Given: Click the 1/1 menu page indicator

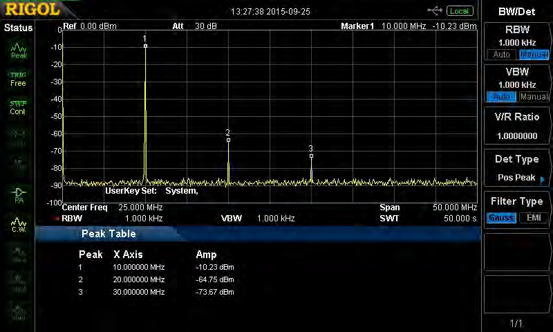Looking at the screenshot, I should pos(516,323).
